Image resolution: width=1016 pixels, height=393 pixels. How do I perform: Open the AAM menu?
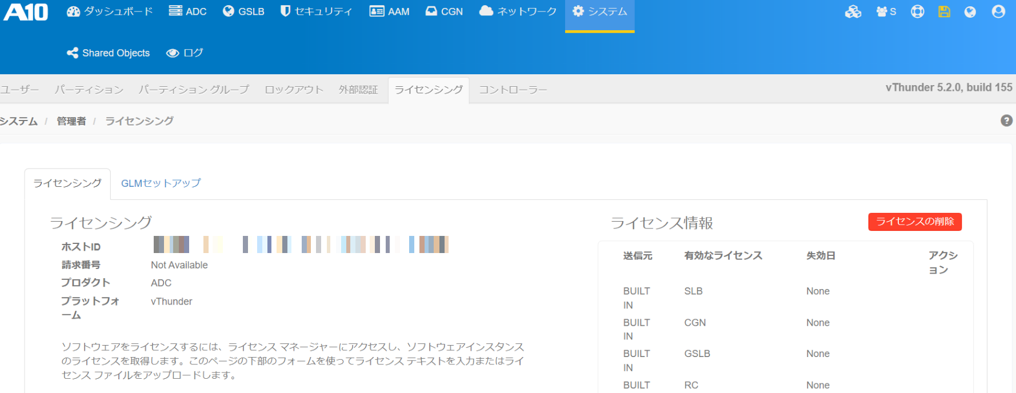[390, 11]
